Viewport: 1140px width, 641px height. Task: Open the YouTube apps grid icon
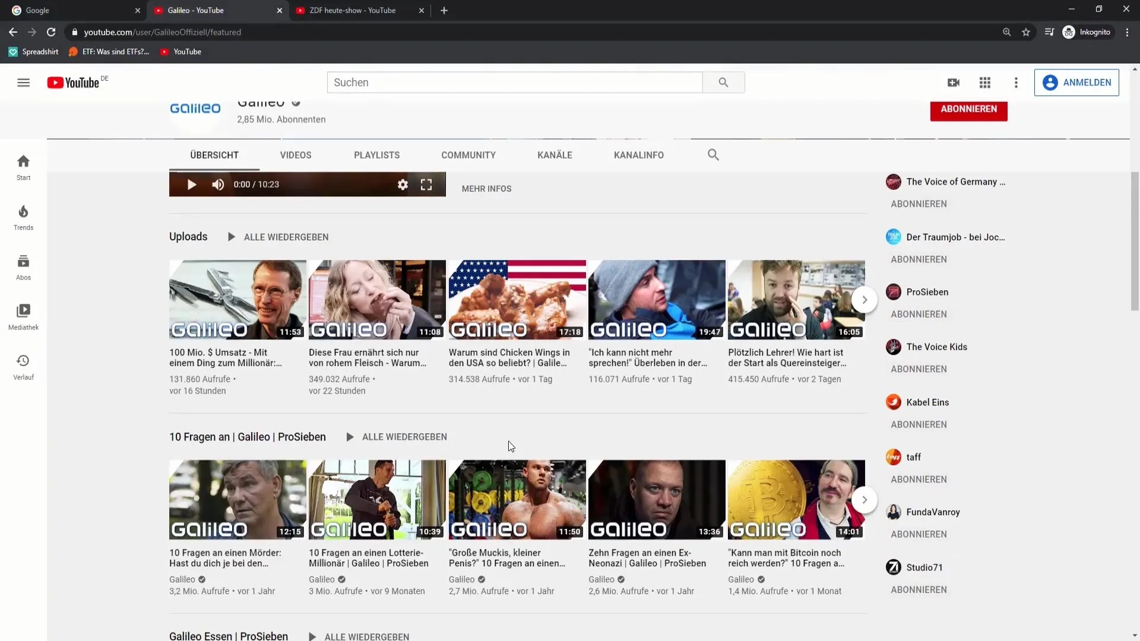[x=985, y=82]
